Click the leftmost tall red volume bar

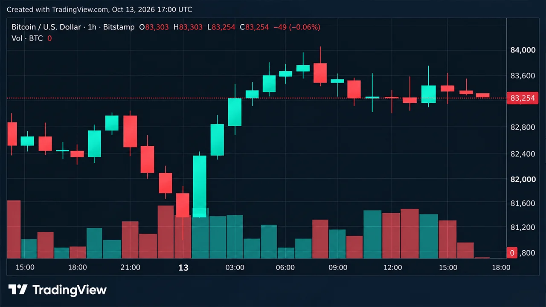click(x=14, y=229)
